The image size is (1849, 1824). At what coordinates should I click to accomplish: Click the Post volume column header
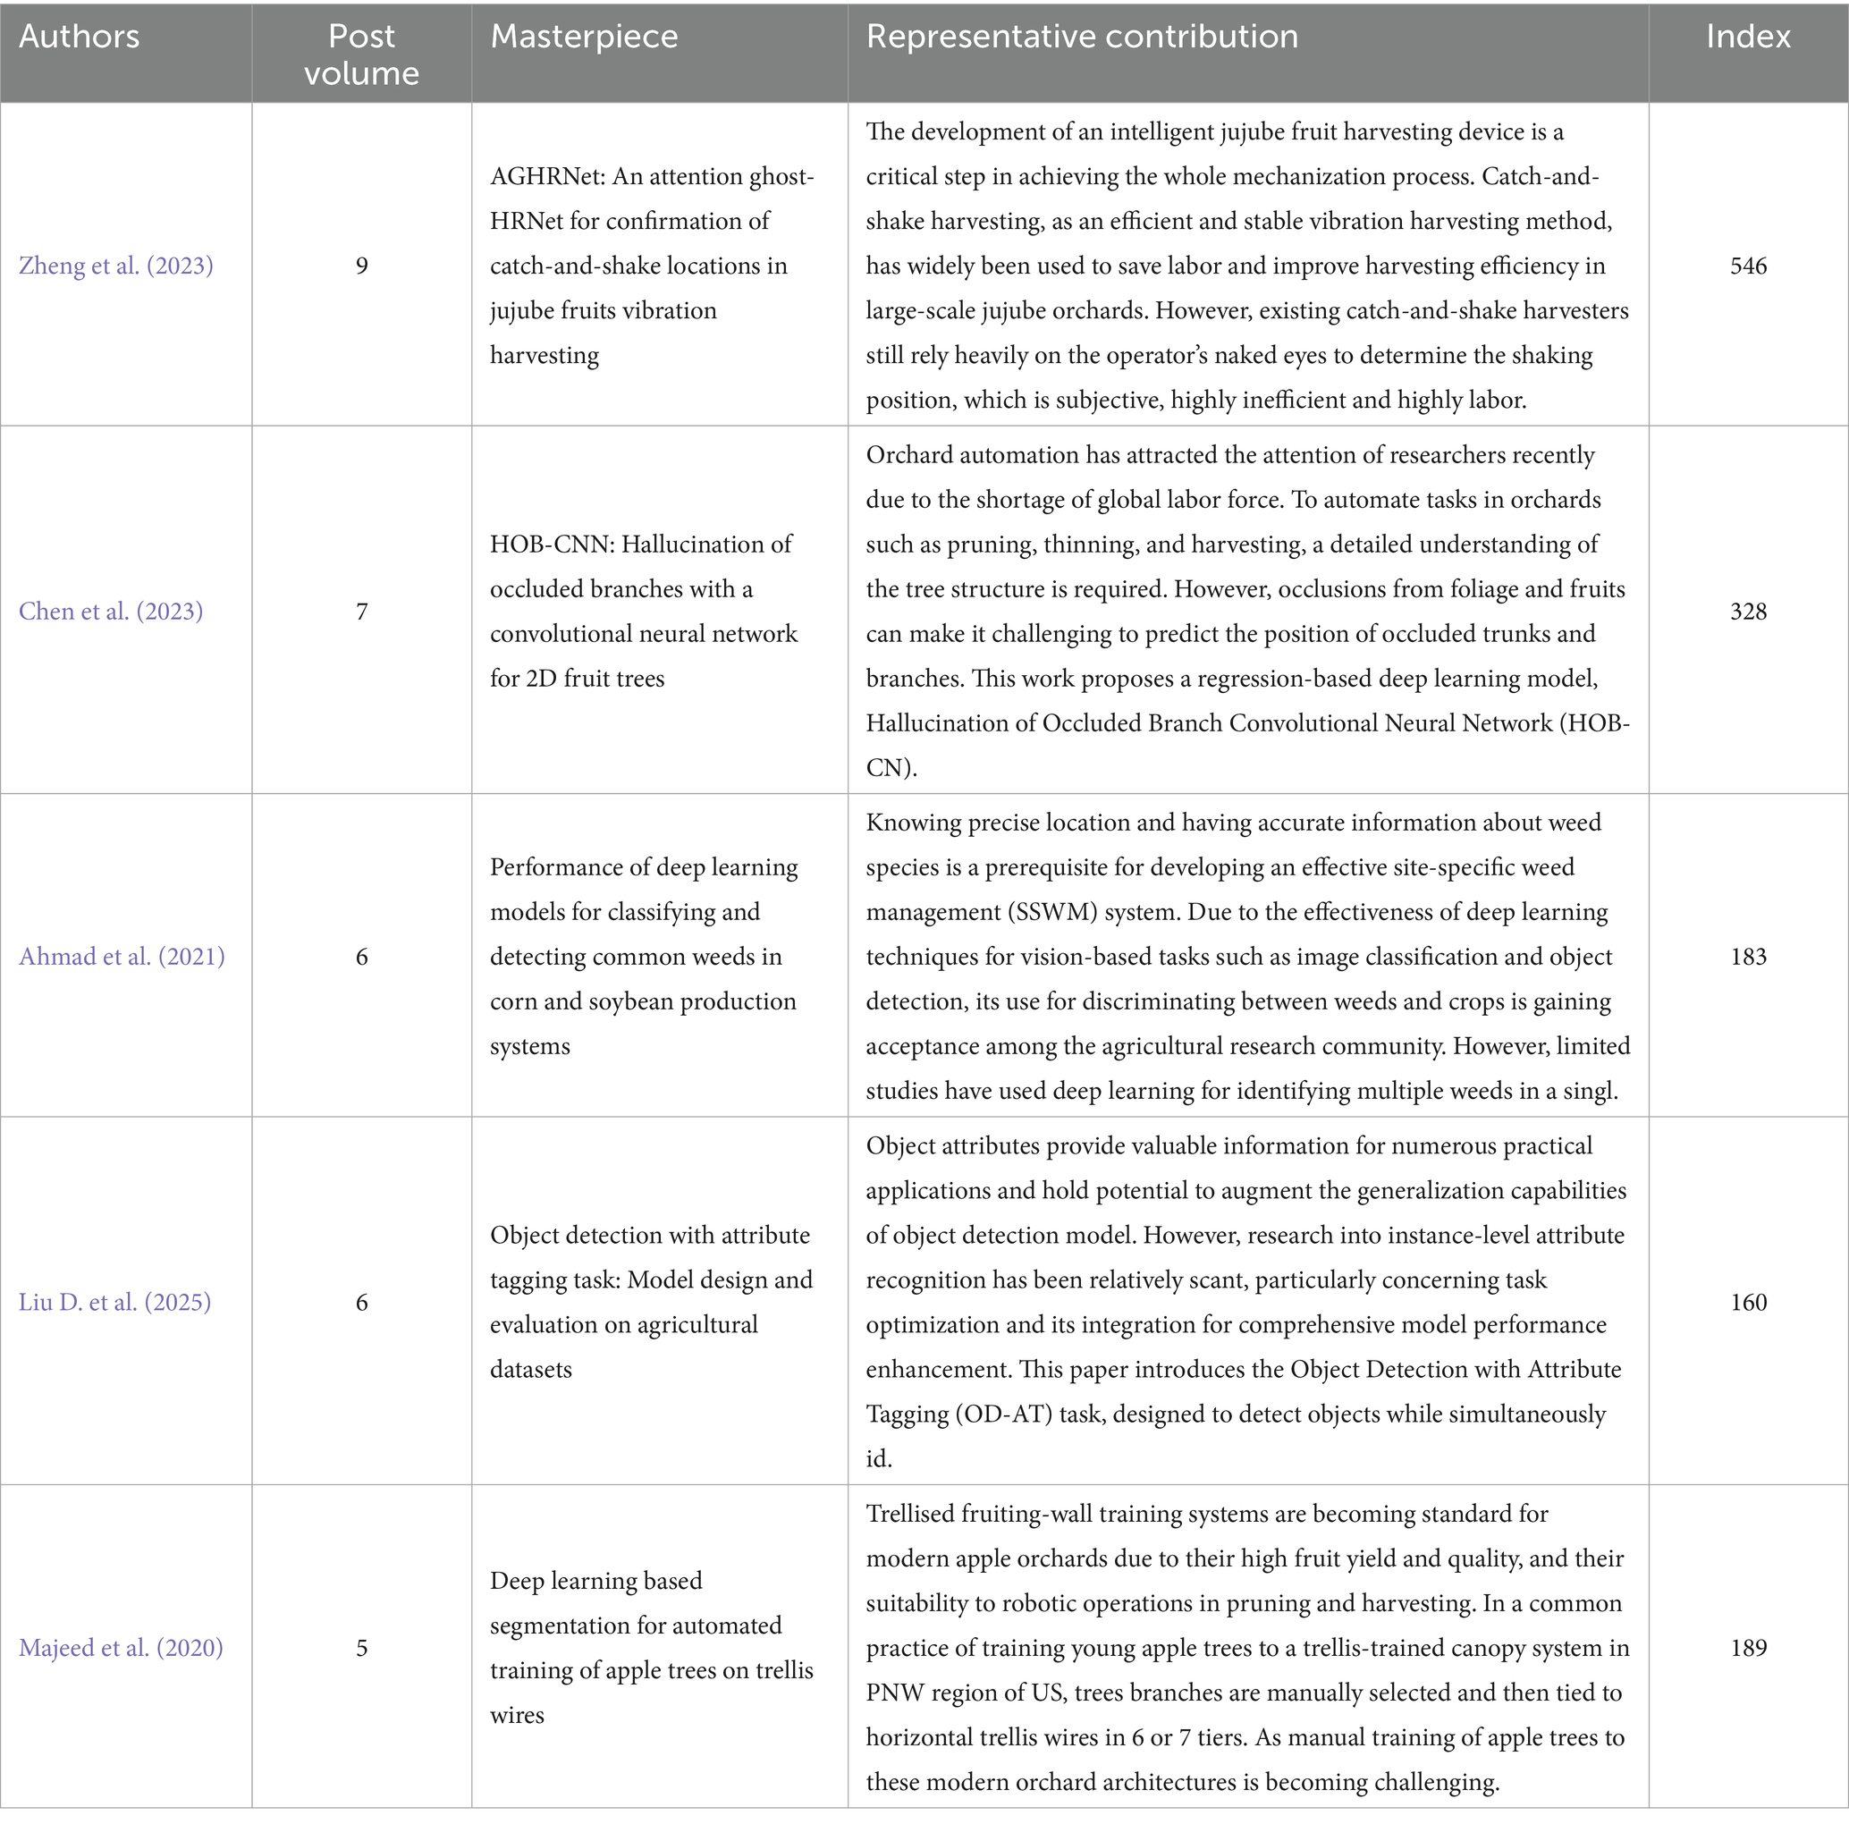[362, 55]
